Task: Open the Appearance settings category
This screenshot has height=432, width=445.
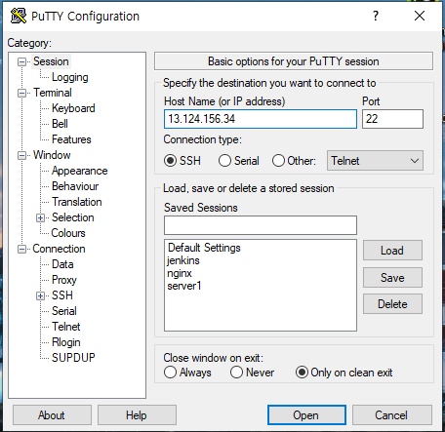Action: [80, 171]
